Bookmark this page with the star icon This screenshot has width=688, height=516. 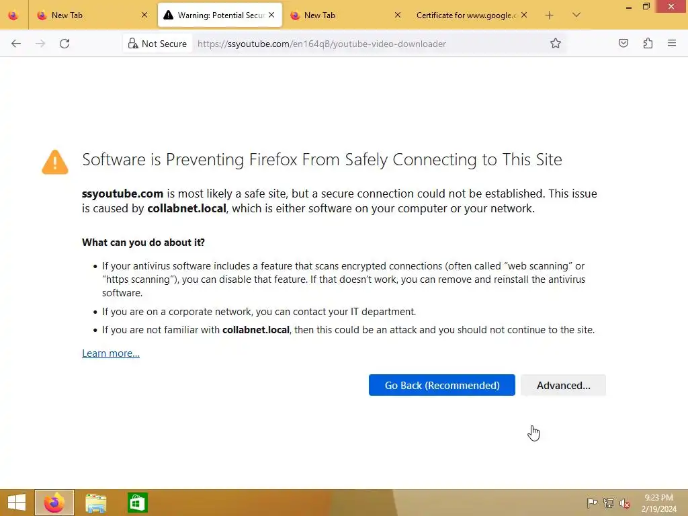pyautogui.click(x=556, y=44)
